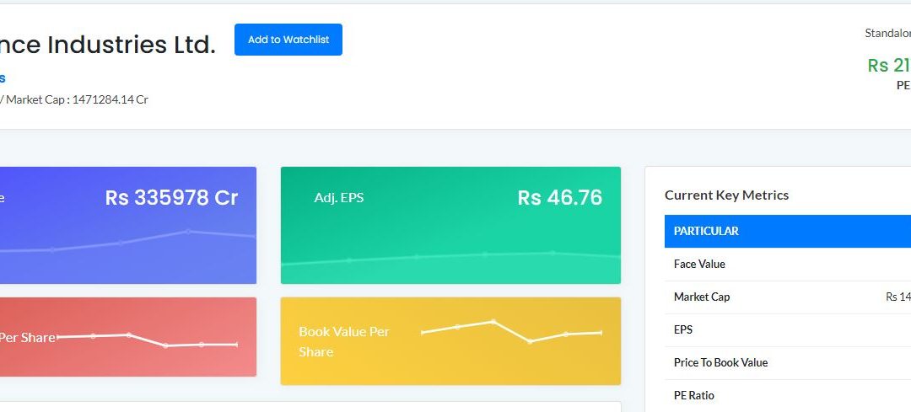Click the Add to Watchlist button
The height and width of the screenshot is (412, 911).
(x=288, y=40)
